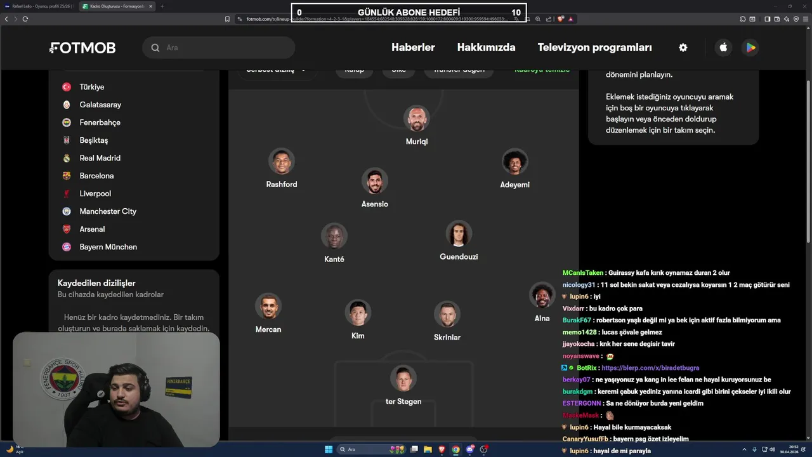The image size is (812, 457).
Task: Click the Liverpool club crest
Action: (x=67, y=194)
